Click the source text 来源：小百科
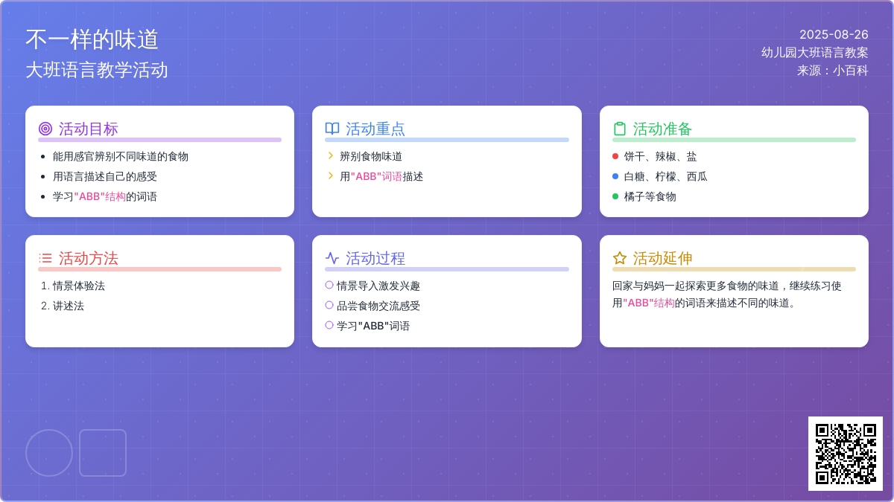This screenshot has height=502, width=894. 833,71
